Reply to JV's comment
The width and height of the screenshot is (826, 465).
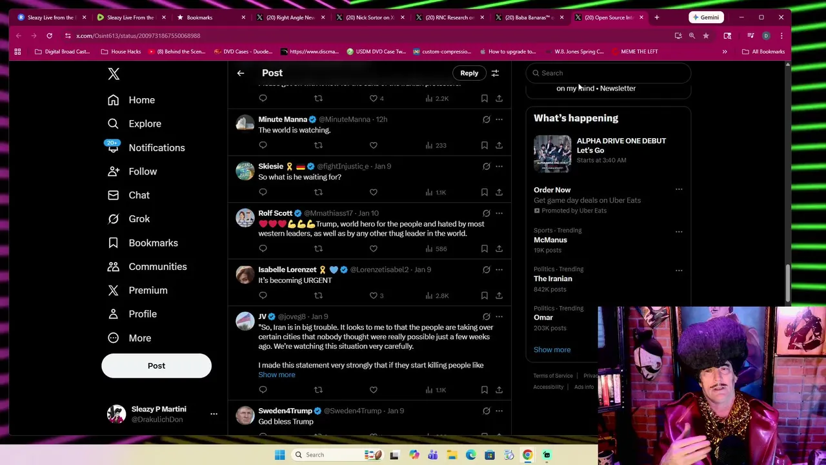(x=263, y=390)
